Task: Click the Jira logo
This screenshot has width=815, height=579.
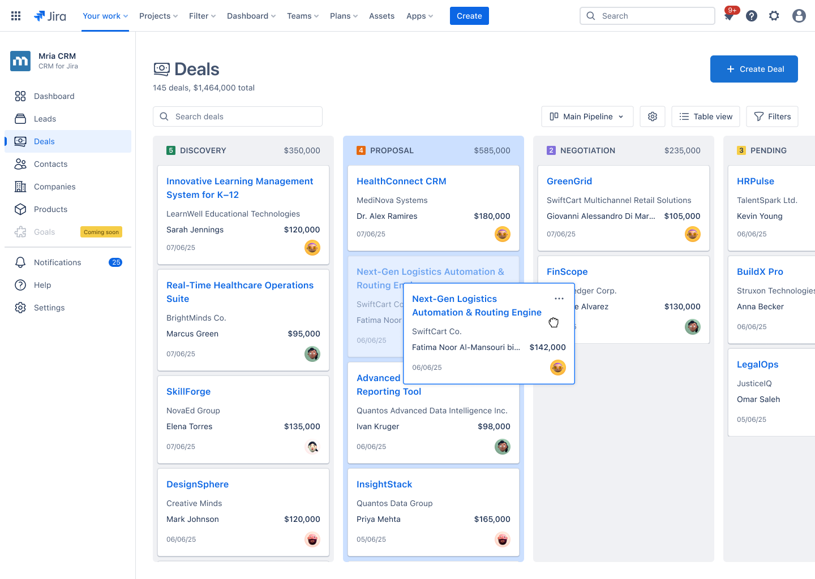Action: (50, 16)
